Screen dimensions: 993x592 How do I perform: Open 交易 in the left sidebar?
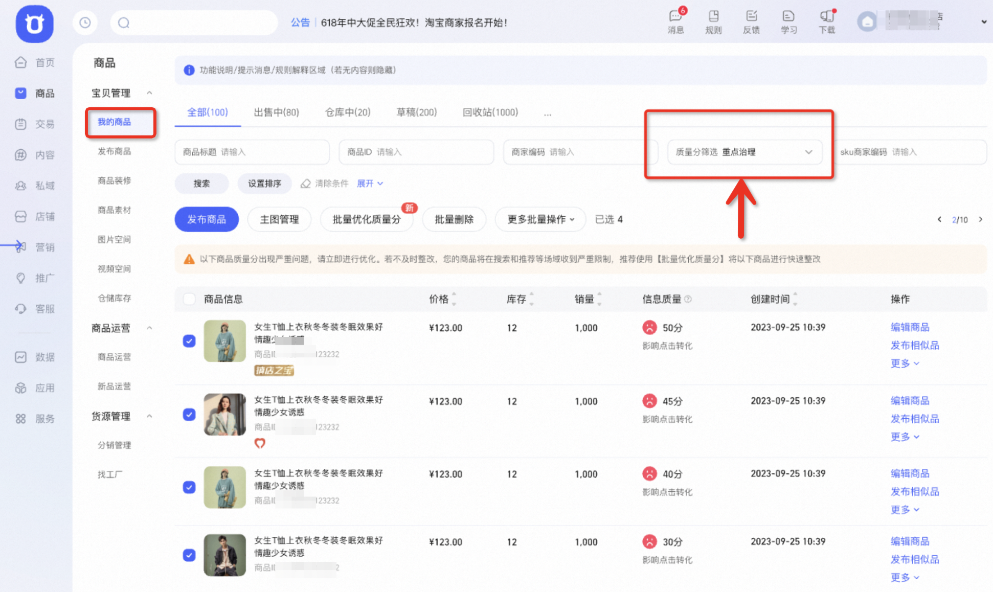click(x=35, y=124)
